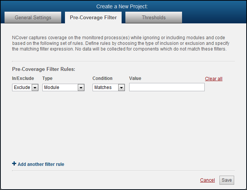Open the Condition dropdown showing Matches
This screenshot has width=247, height=190.
coord(108,87)
